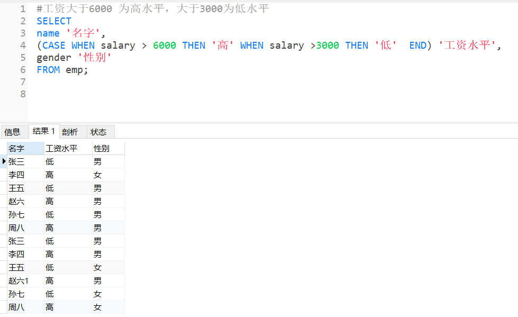Click the 工资水平 column header
Viewport: 518px width, 317px height.
[x=61, y=149]
